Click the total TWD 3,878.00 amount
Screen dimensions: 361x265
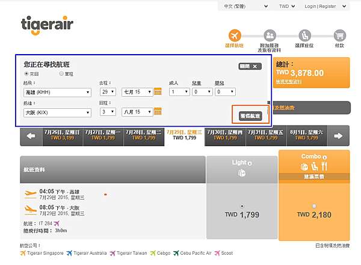[300, 73]
